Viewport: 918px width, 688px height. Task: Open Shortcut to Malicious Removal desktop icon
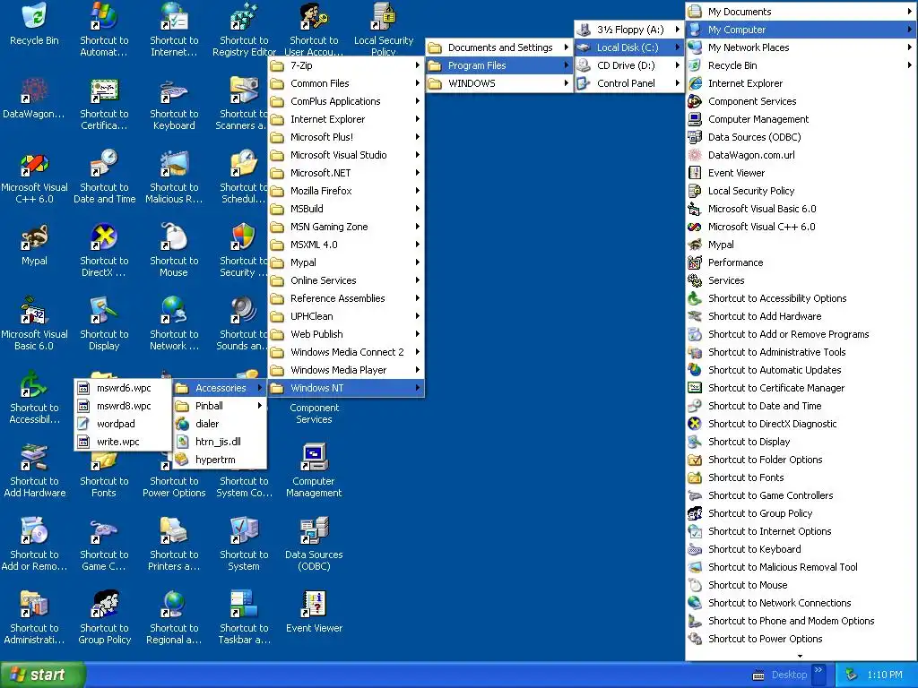[174, 178]
